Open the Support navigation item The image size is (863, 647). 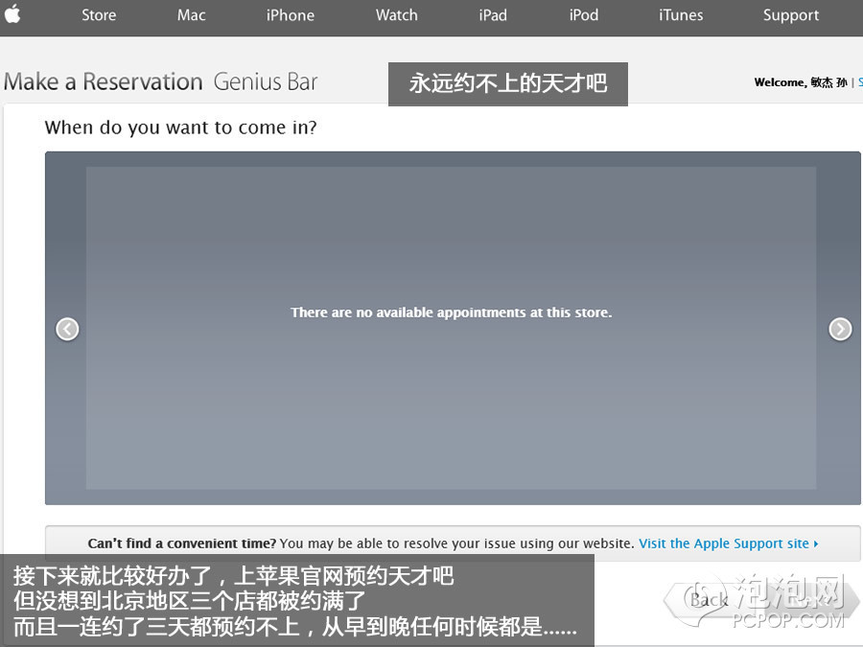point(791,15)
